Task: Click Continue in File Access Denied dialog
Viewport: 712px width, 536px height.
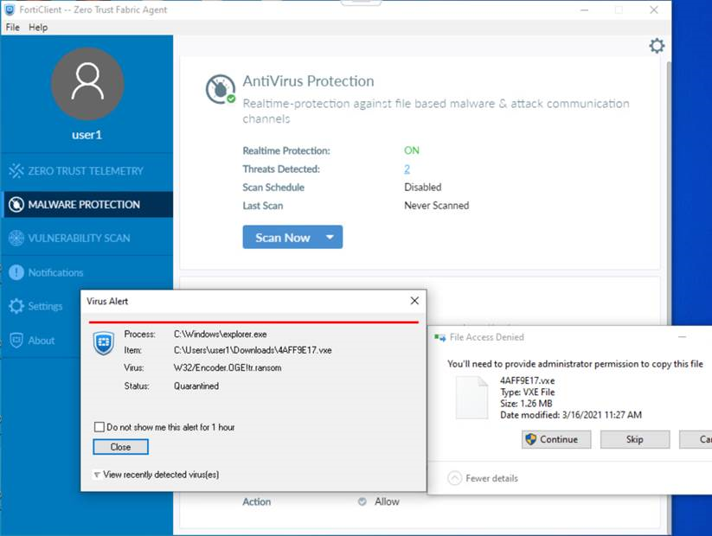Action: (x=556, y=439)
